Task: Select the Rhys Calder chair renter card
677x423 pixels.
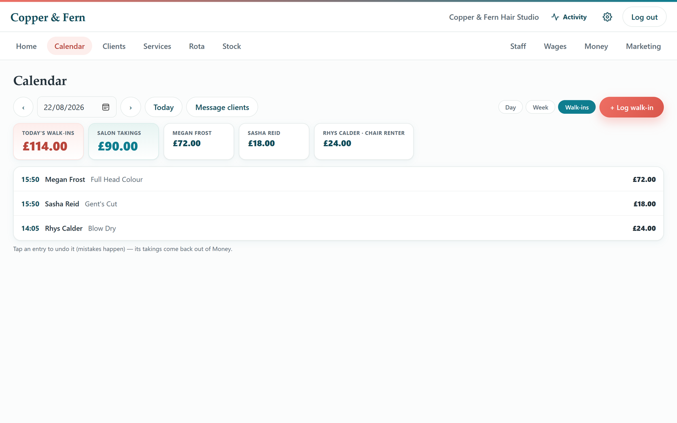Action: click(364, 141)
